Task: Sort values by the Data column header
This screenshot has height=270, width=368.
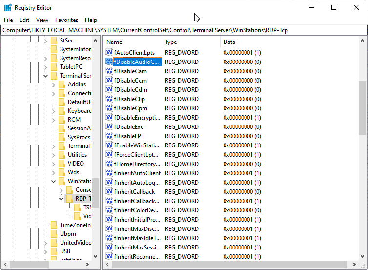Action: (x=289, y=42)
